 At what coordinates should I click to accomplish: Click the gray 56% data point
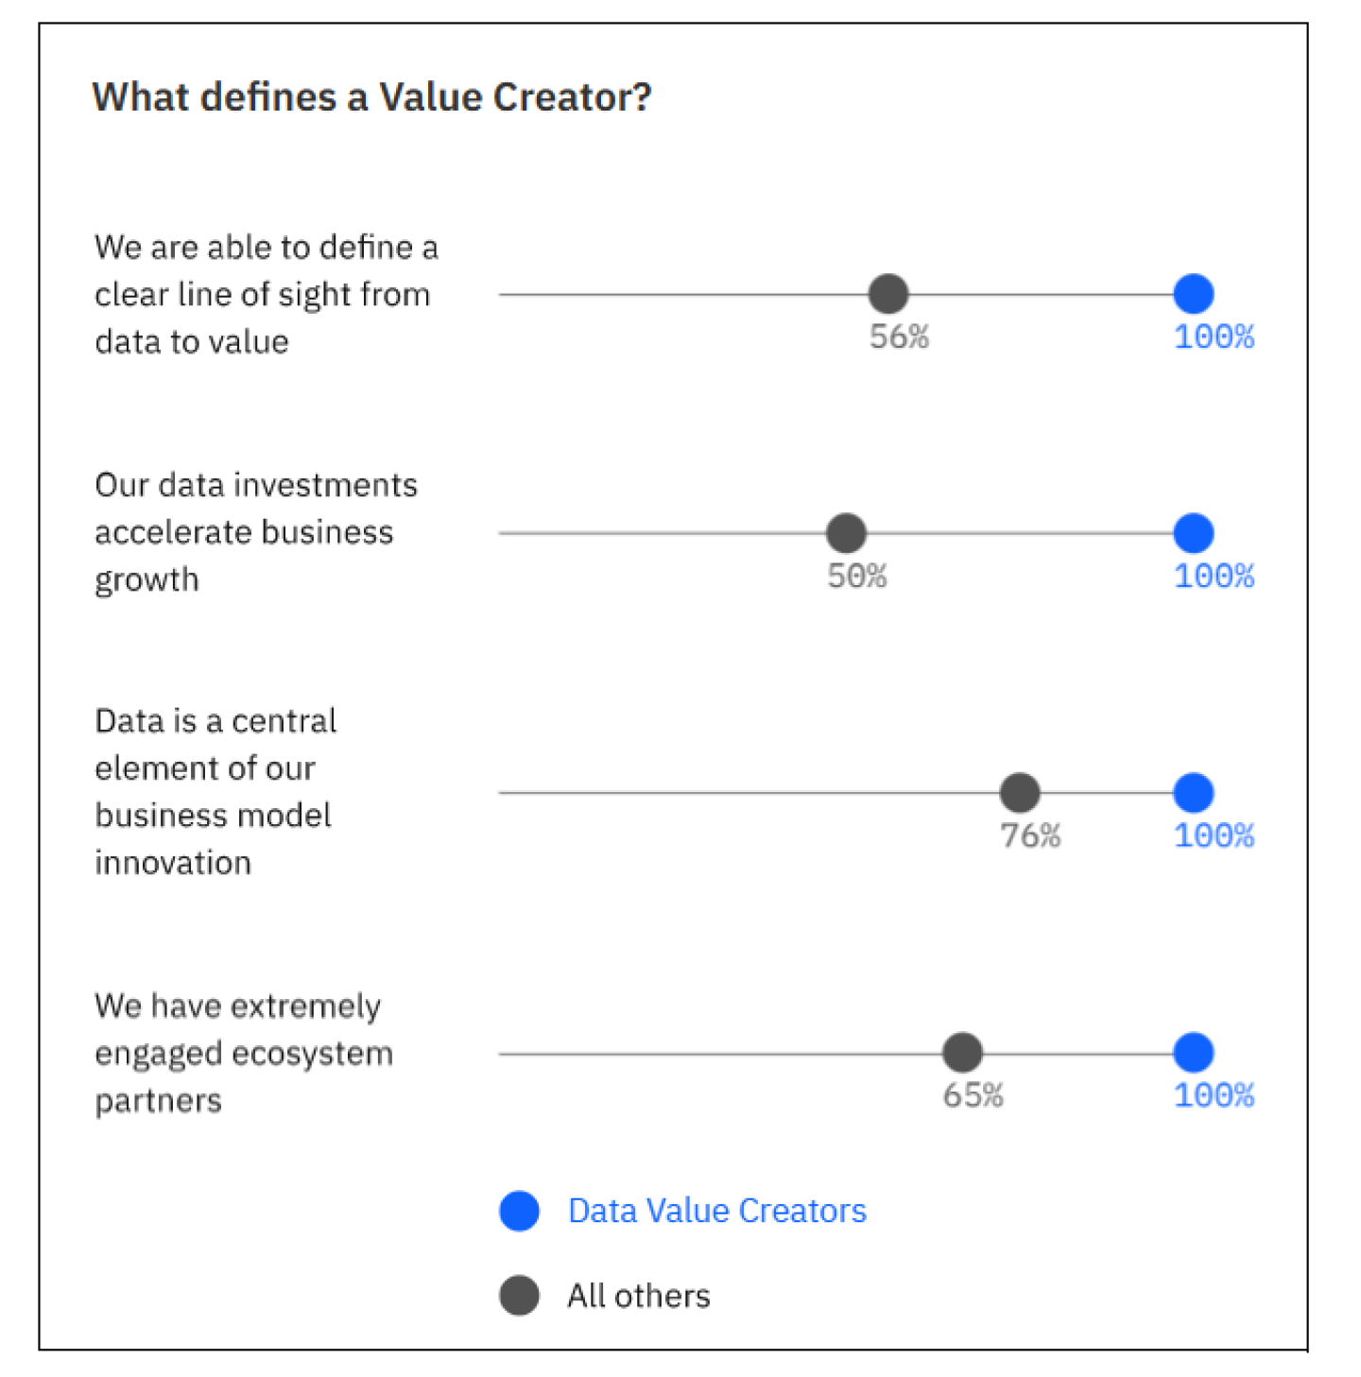[888, 294]
